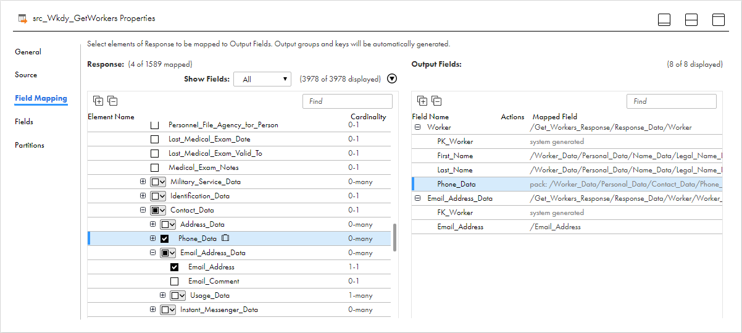
Task: Expand the Address_Data node
Action: (153, 224)
